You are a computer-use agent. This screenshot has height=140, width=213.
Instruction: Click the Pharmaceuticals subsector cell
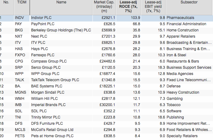pos(180,18)
